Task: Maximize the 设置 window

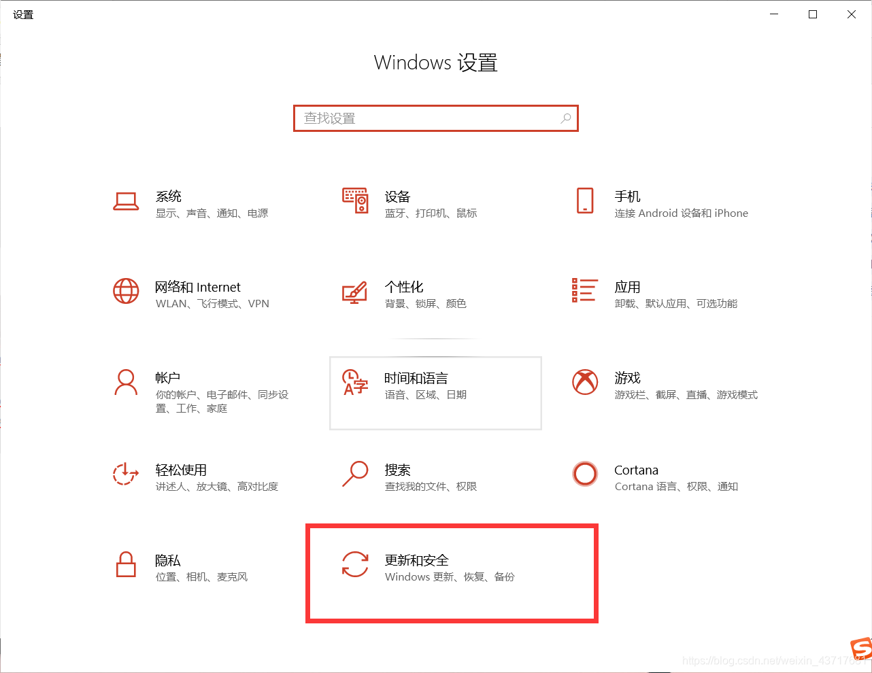Action: pos(813,14)
